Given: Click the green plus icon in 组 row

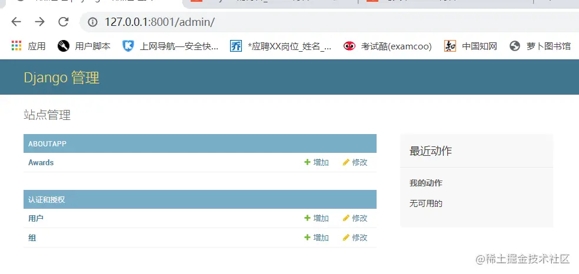Looking at the screenshot, I should point(307,238).
